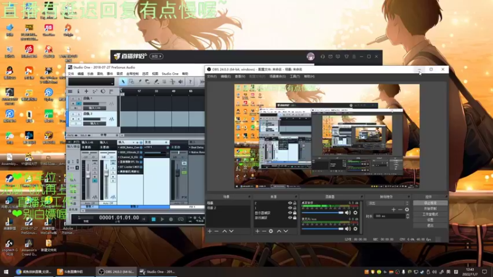Select the Arrow tool in Studio One toolbar

coord(123,82)
